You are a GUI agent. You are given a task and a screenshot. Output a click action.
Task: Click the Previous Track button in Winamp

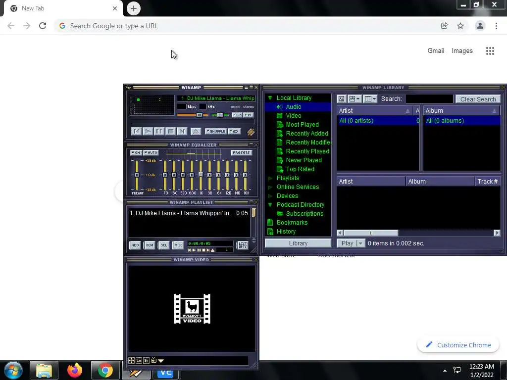click(x=137, y=131)
